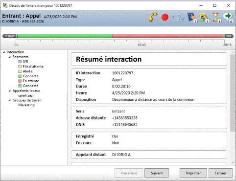
Task: Click the Adresse distante value +14383853226
Action: [125, 118]
